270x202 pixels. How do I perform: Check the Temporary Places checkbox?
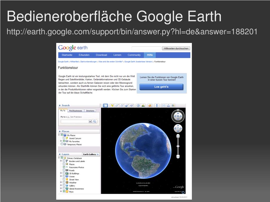[62, 144]
